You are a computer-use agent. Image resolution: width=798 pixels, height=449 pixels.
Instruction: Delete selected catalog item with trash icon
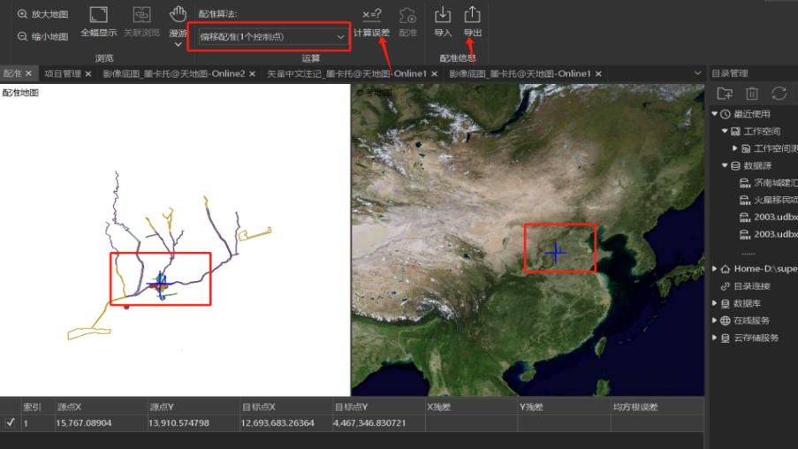752,94
